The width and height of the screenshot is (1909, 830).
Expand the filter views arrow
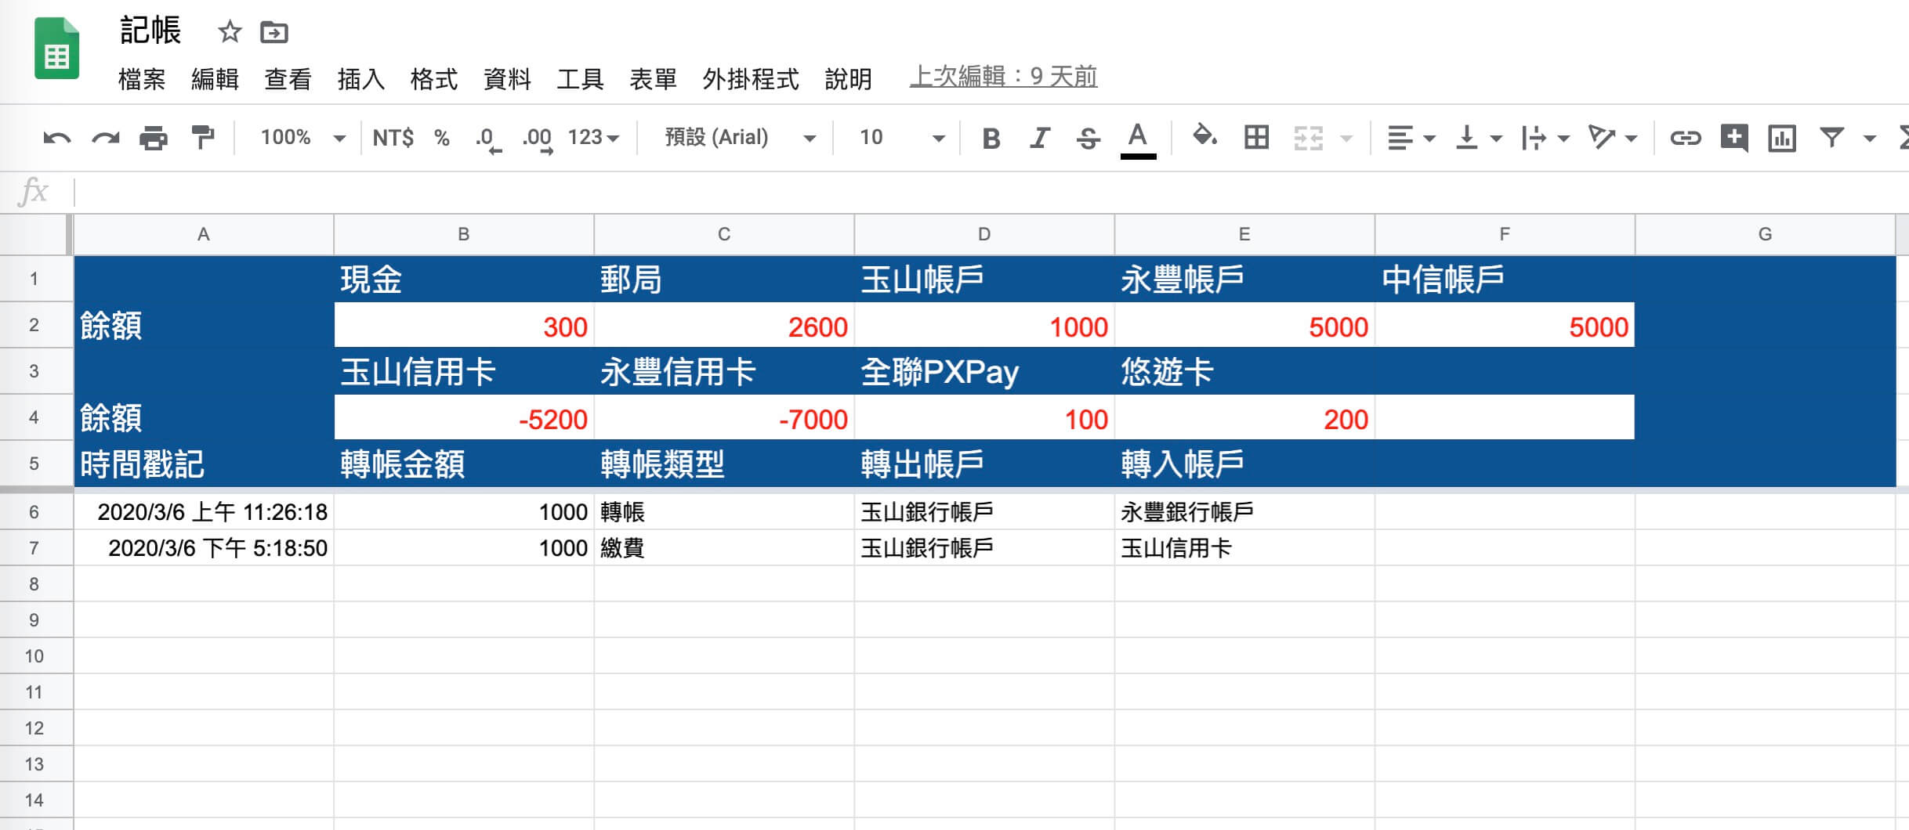point(1870,139)
